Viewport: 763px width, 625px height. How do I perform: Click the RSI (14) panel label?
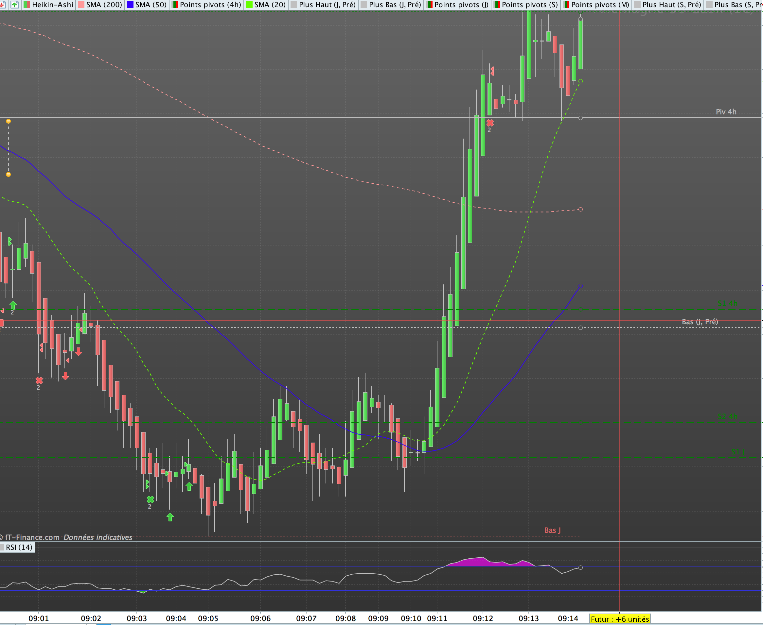[19, 547]
